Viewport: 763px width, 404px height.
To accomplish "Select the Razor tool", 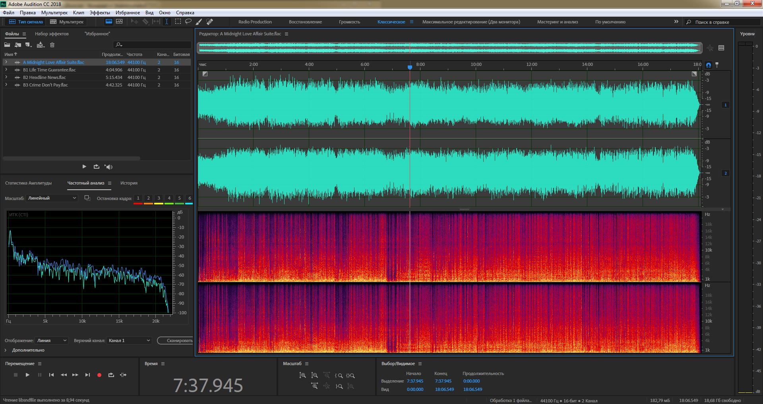I will [145, 22].
